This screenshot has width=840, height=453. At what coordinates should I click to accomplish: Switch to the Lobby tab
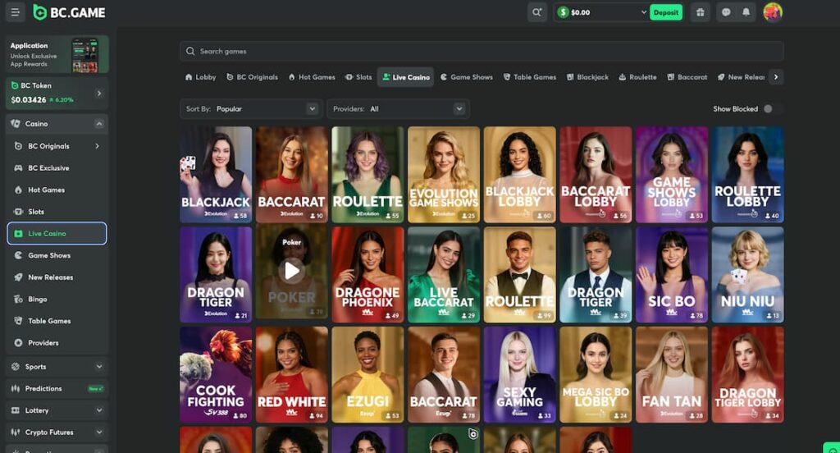(200, 77)
